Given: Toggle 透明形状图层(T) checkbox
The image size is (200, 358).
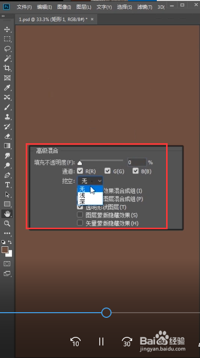Looking at the screenshot, I should tap(80, 207).
